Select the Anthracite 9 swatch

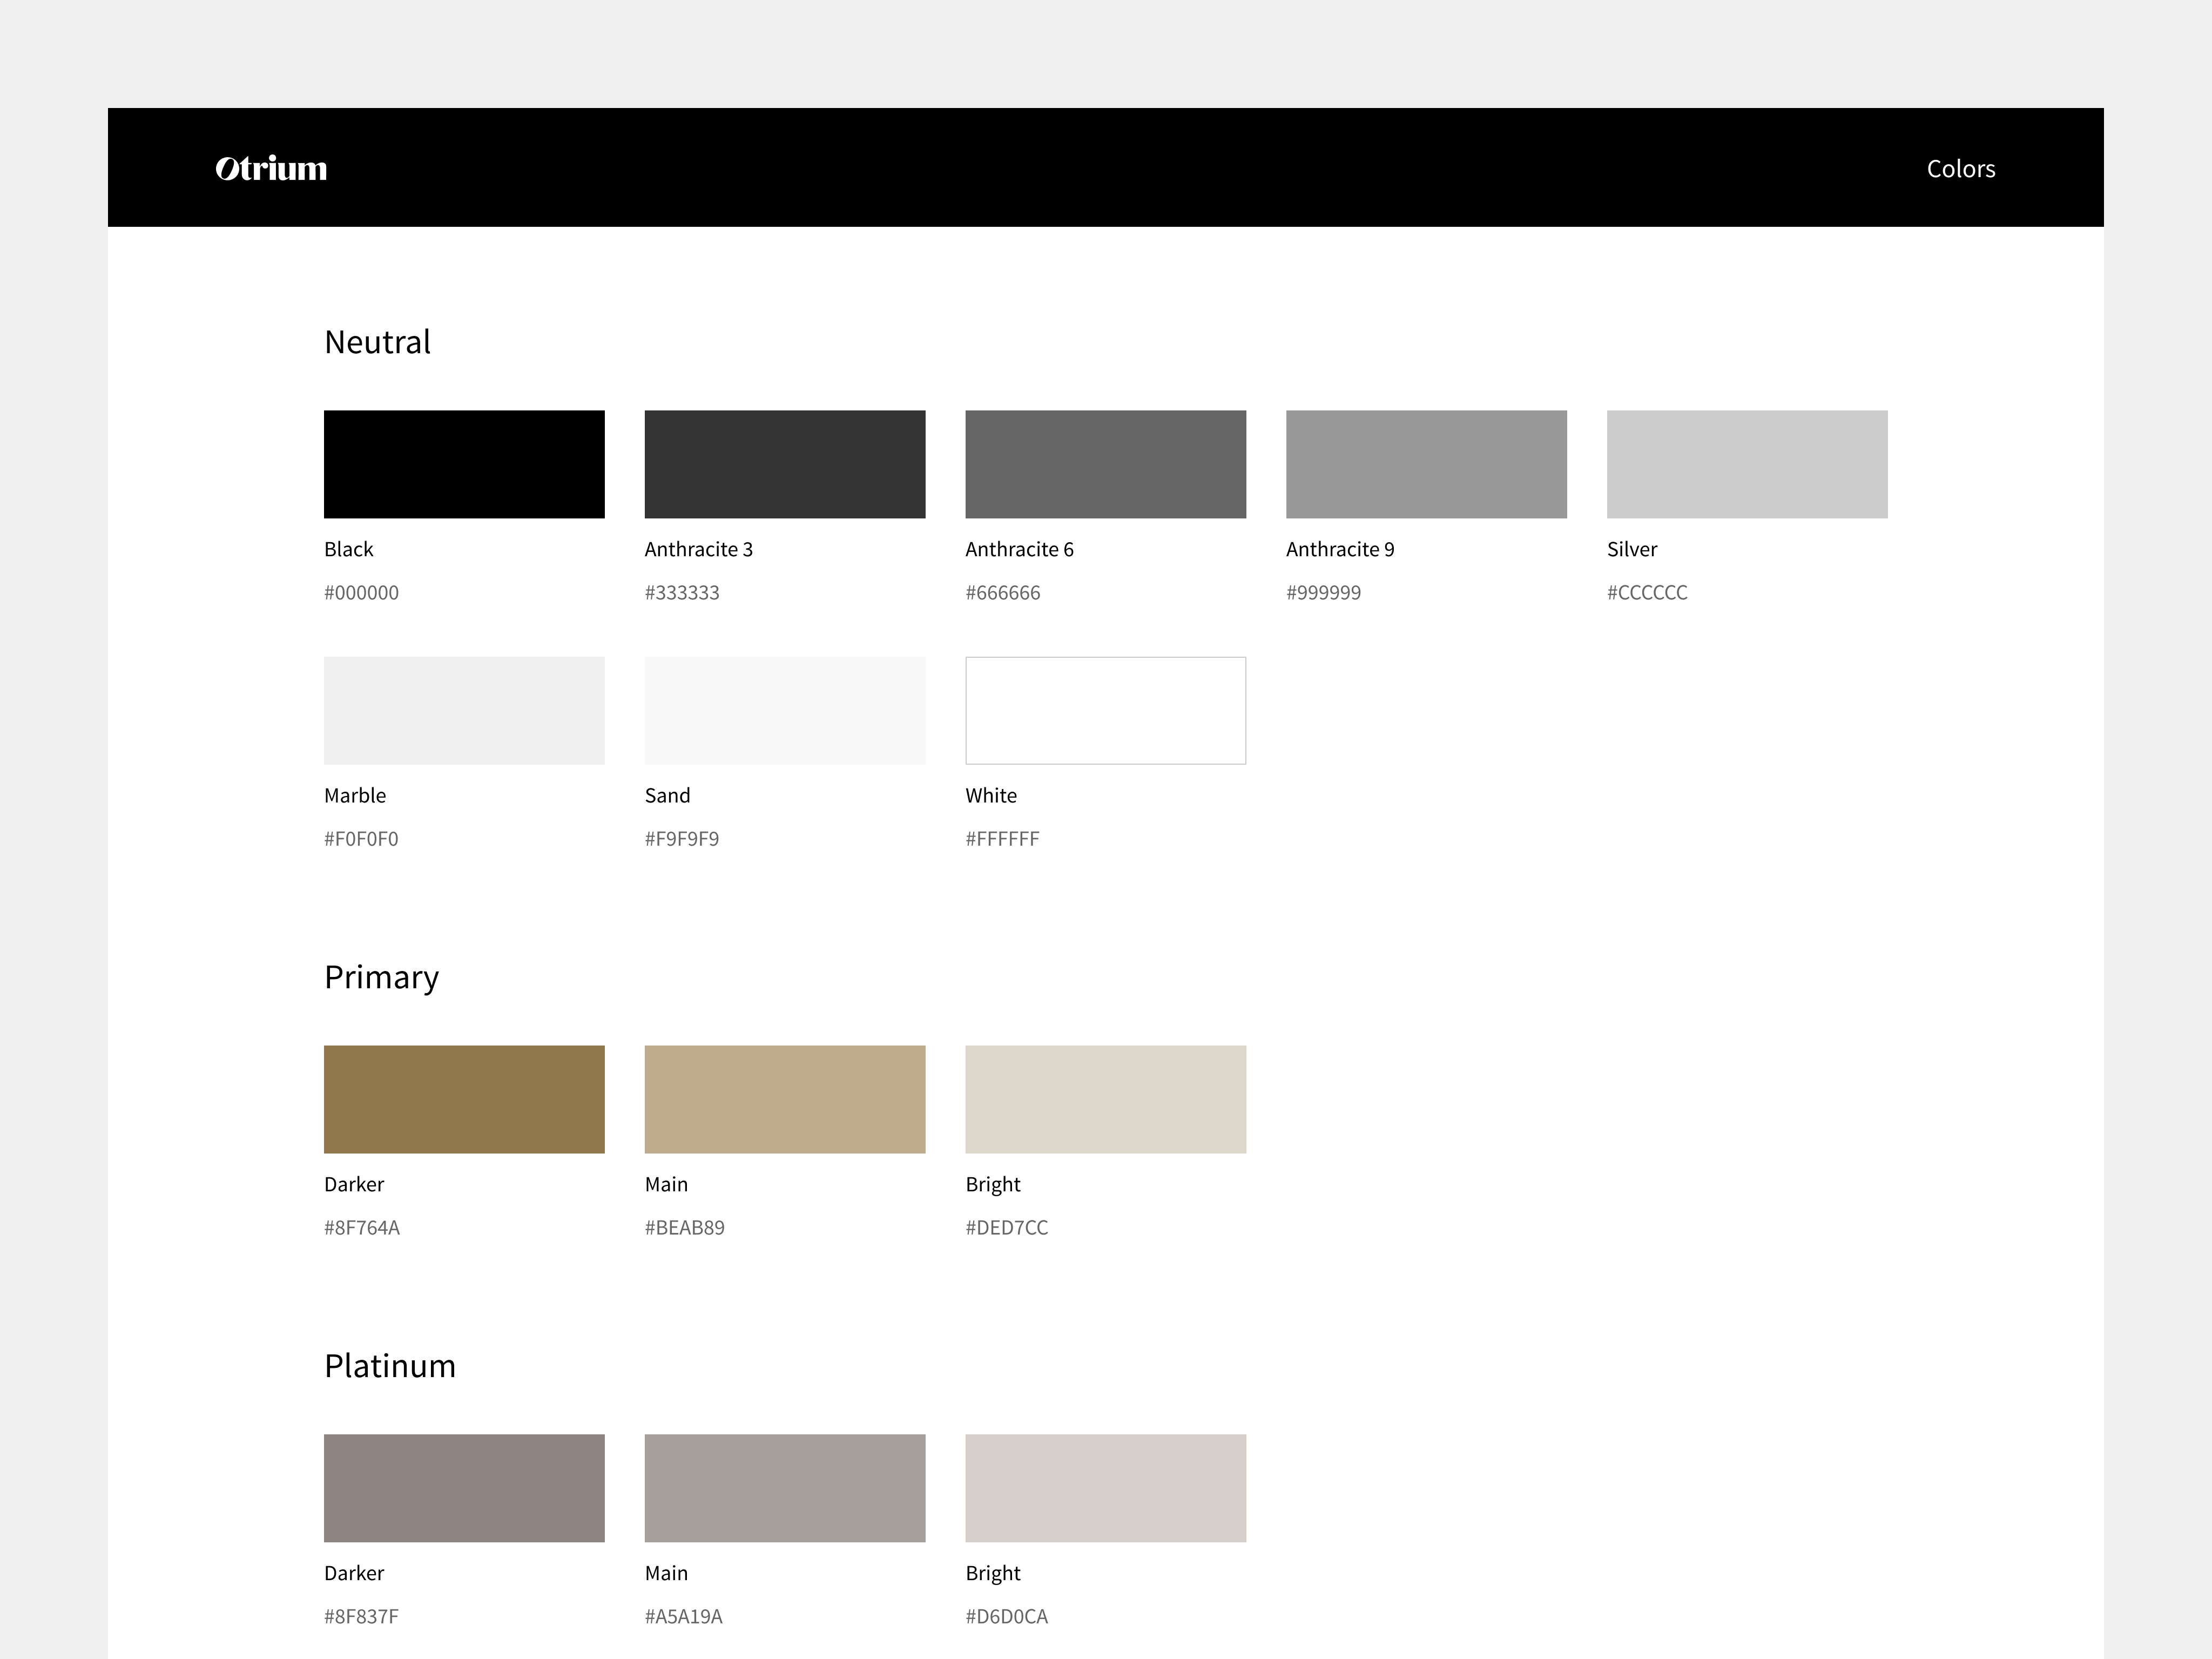coord(1426,464)
